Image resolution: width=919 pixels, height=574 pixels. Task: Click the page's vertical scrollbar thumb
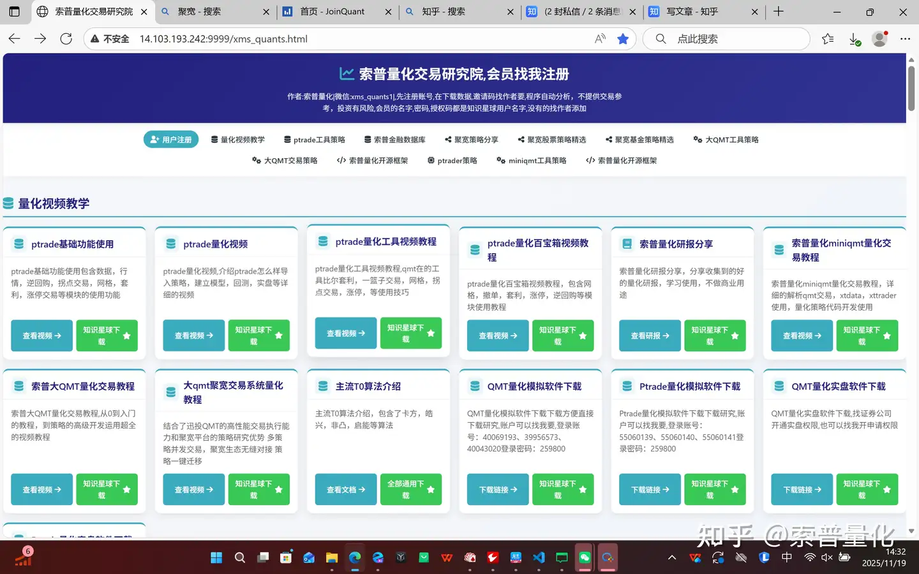(911, 88)
